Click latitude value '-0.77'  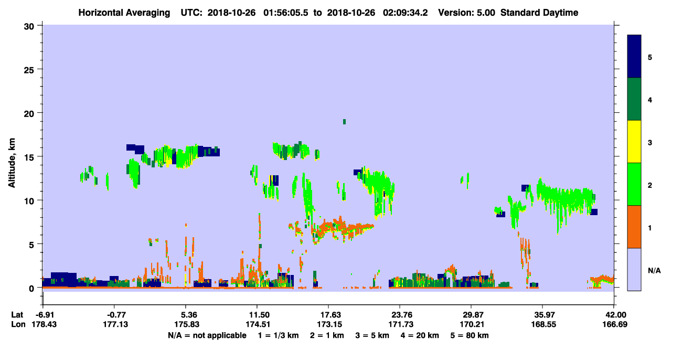click(114, 315)
